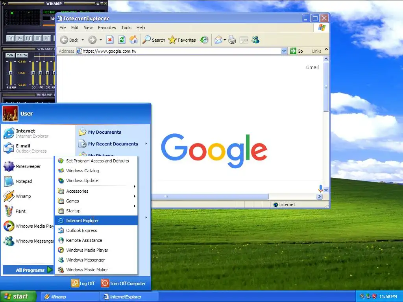Launch Paint from Start menu

15,211
